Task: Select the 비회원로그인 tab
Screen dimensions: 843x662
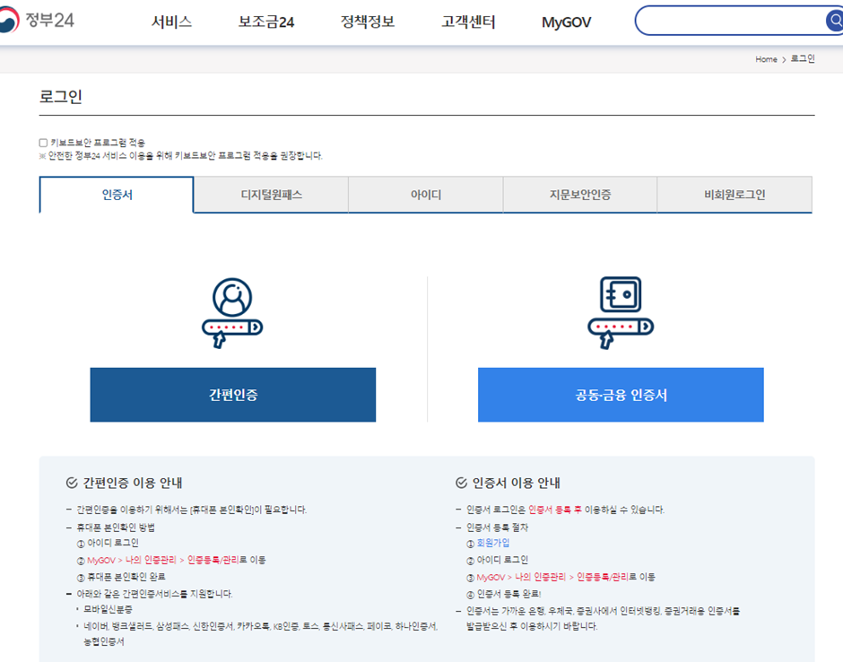Action: click(736, 195)
